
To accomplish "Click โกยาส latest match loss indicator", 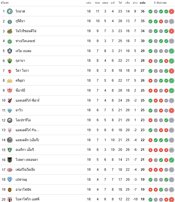I will coord(171,11).
